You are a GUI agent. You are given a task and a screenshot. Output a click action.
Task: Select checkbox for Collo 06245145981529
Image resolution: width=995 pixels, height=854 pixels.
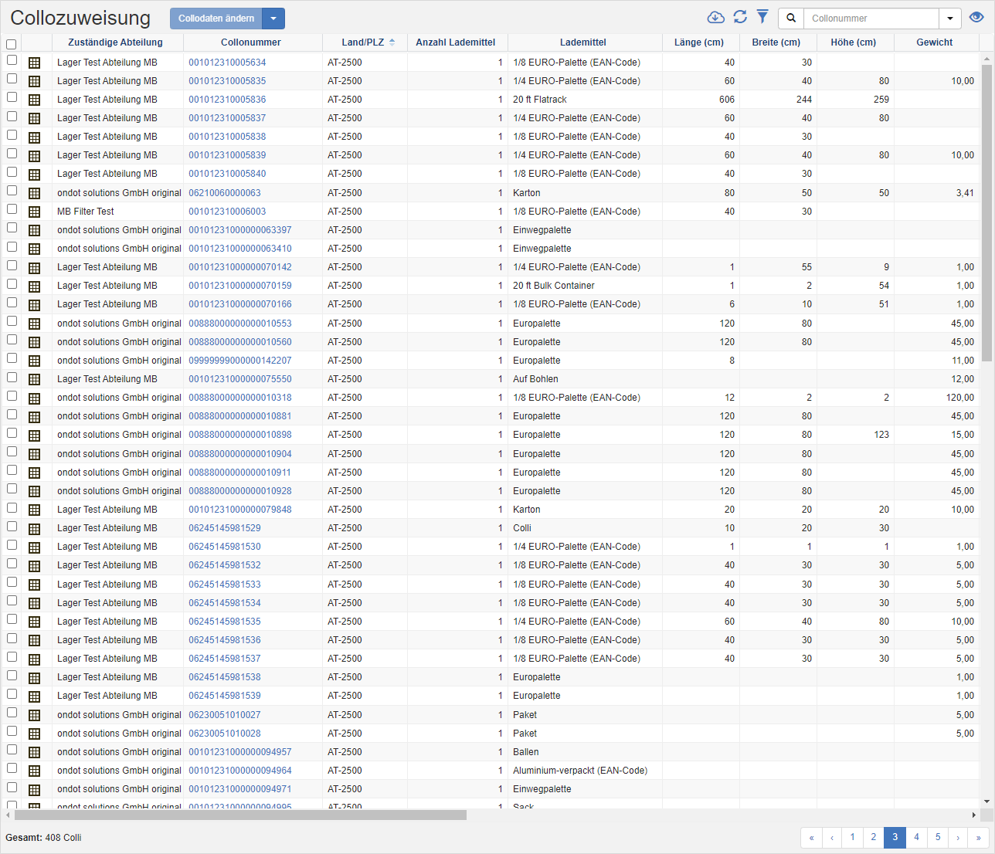click(x=12, y=527)
